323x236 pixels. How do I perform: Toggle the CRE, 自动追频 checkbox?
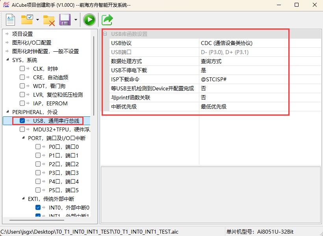[22, 77]
